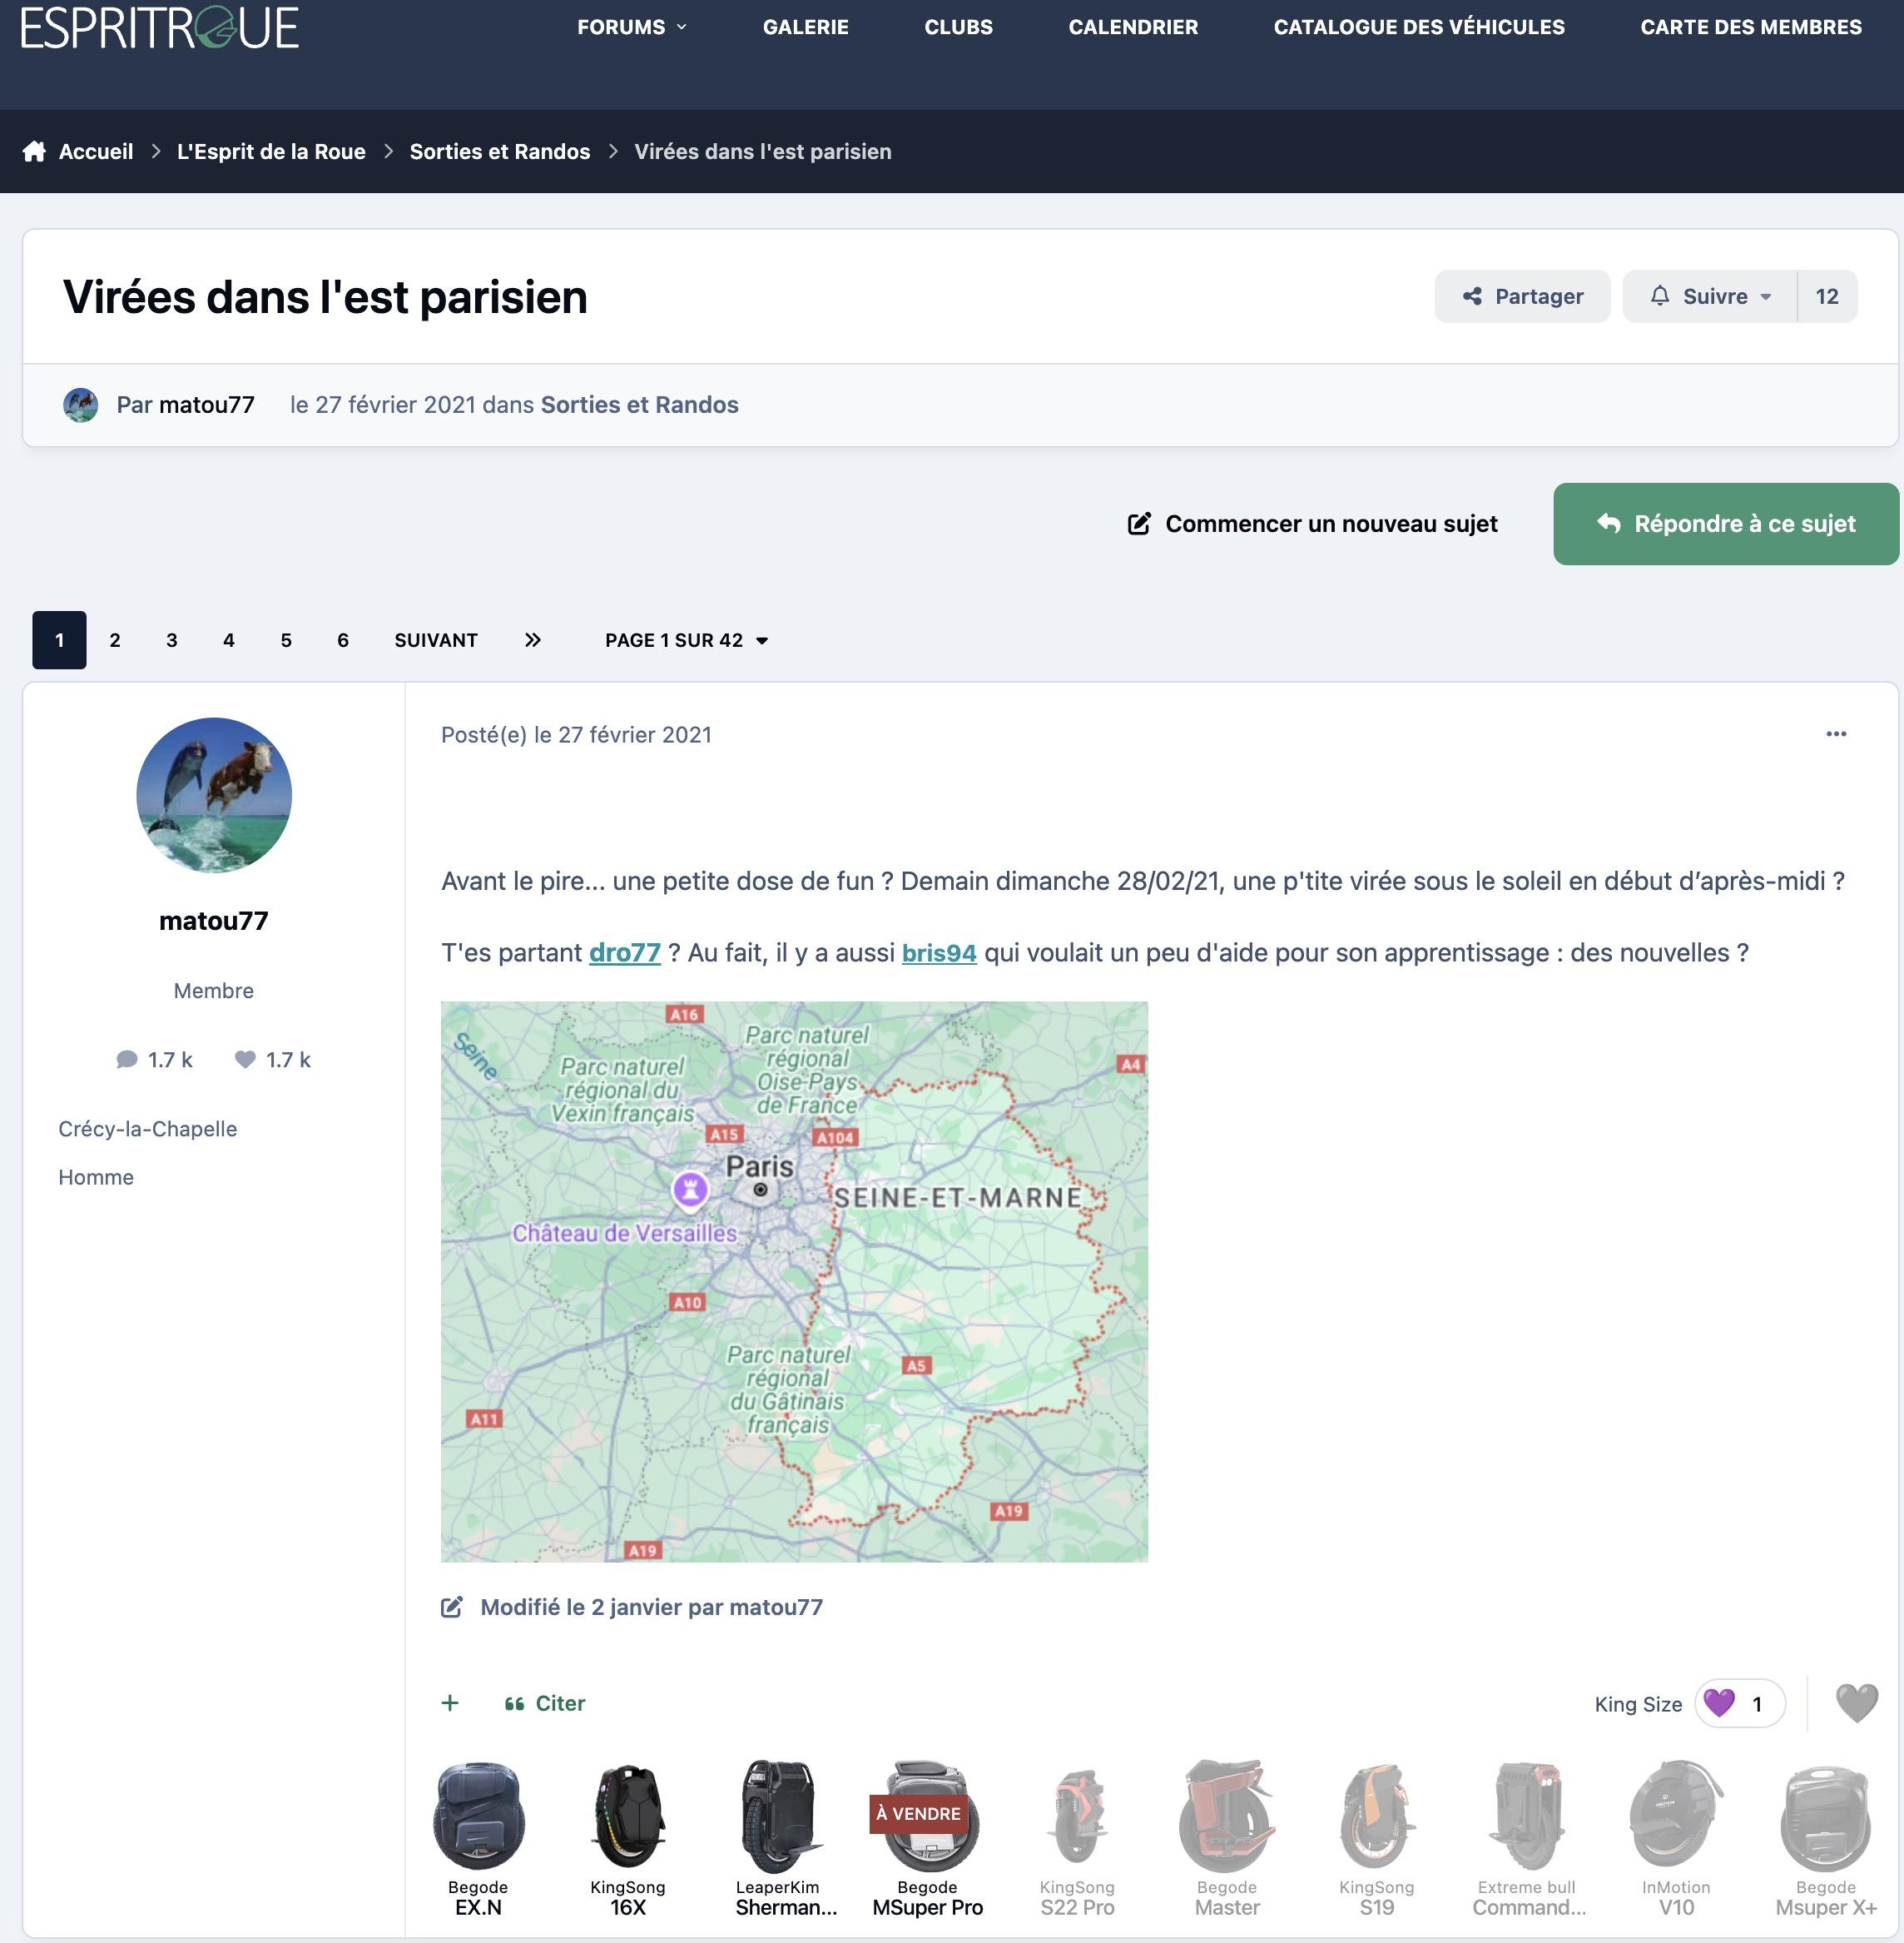
Task: Click the plus multi-quote icon
Action: coord(450,1703)
